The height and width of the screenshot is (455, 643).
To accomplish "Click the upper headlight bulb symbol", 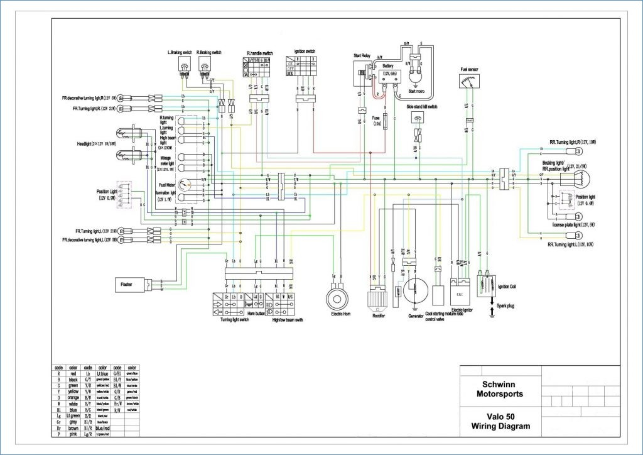I will [x=128, y=133].
